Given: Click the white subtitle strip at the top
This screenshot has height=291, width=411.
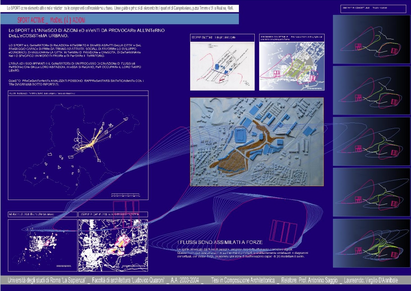Looking at the screenshot, I should pyautogui.click(x=119, y=8).
